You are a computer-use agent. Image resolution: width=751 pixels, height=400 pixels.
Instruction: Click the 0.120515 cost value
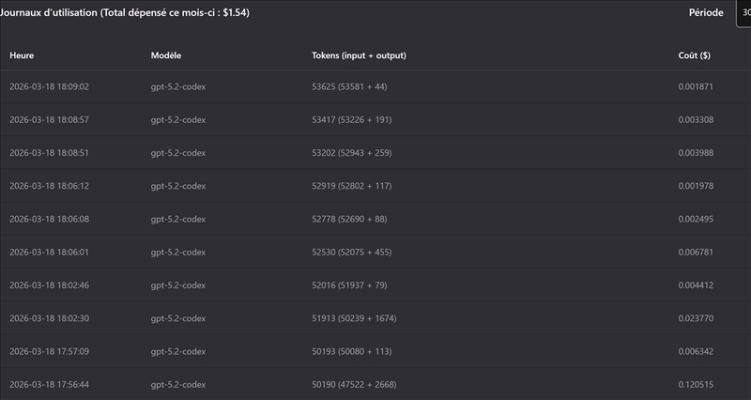coord(696,385)
